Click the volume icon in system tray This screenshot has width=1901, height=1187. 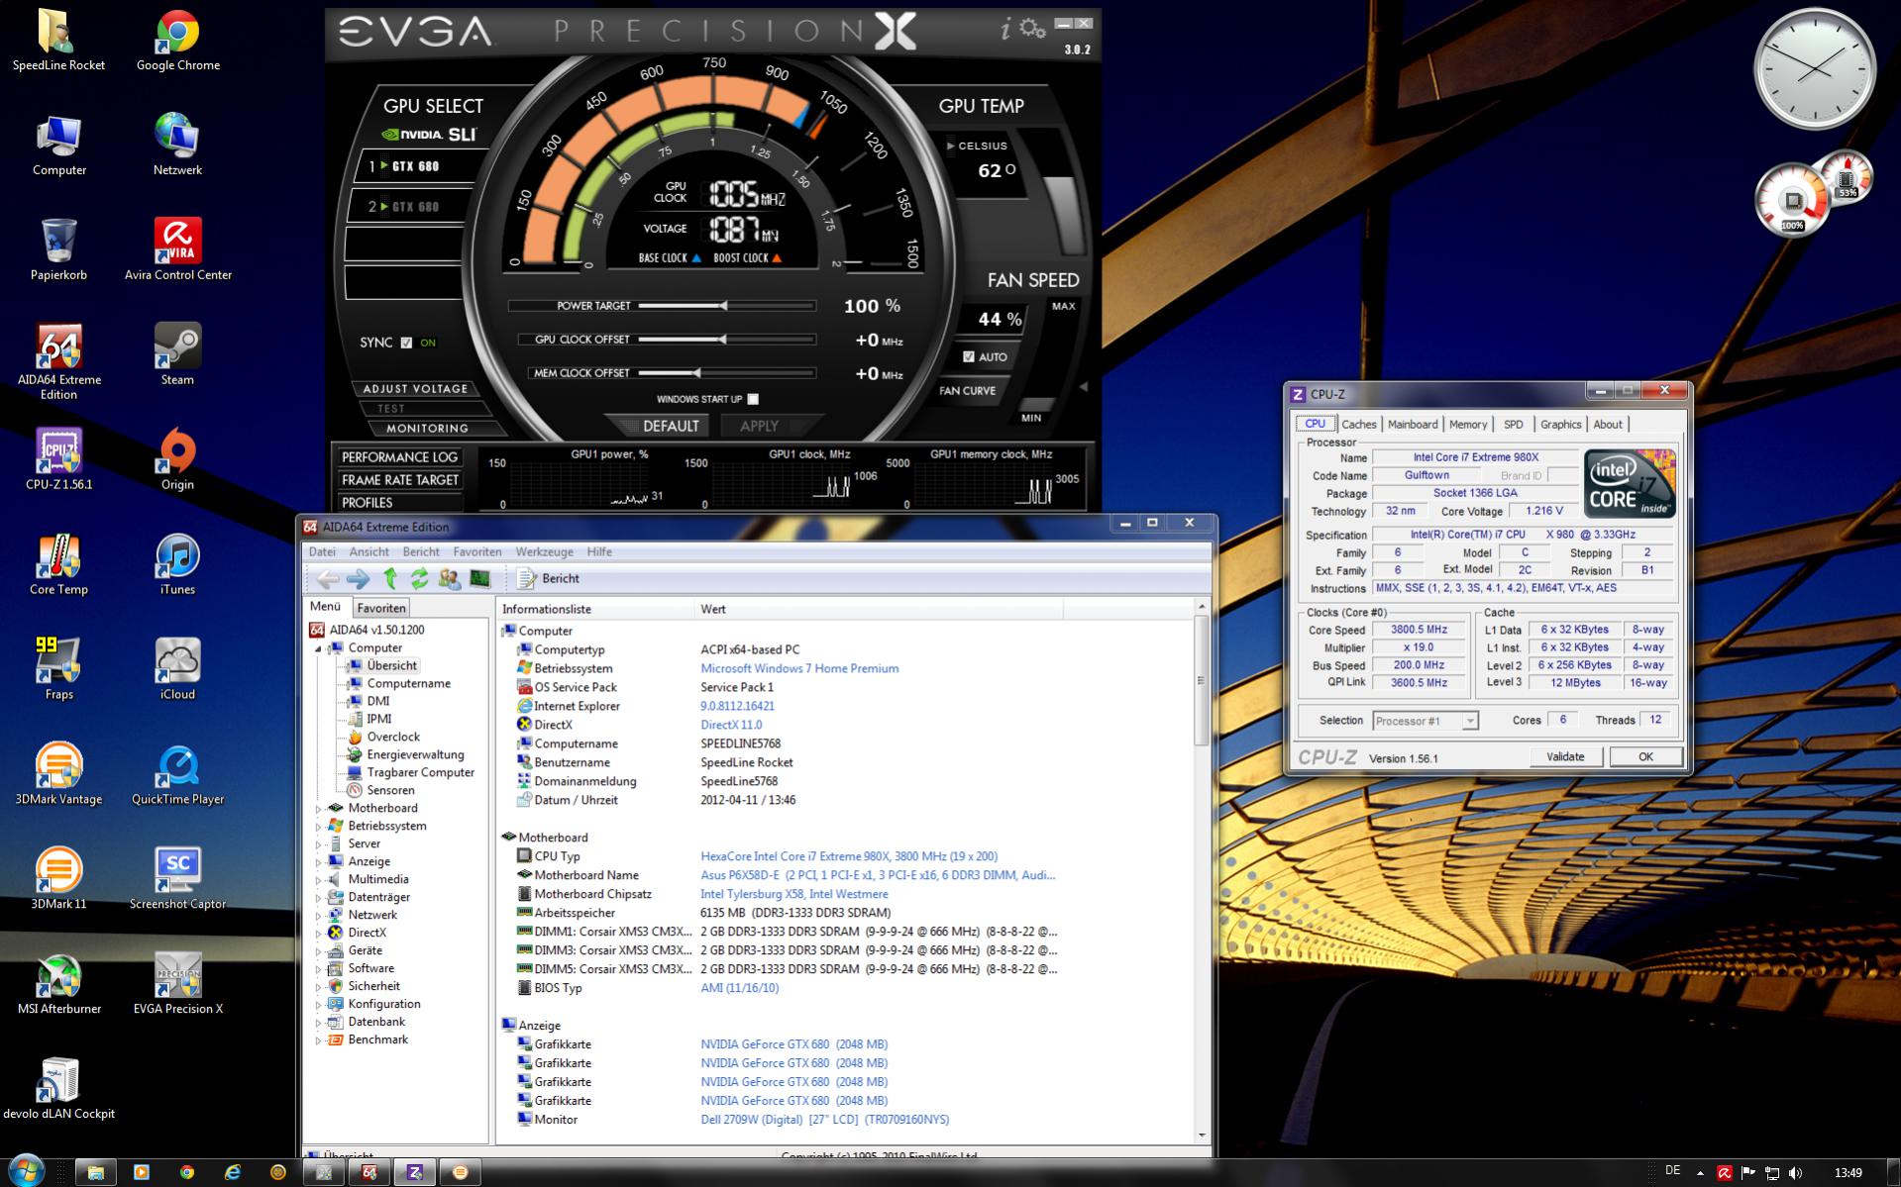[1796, 1173]
